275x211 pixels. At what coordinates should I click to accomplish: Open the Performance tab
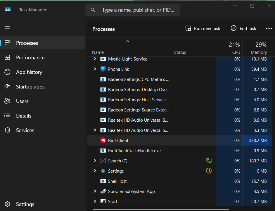(30, 58)
